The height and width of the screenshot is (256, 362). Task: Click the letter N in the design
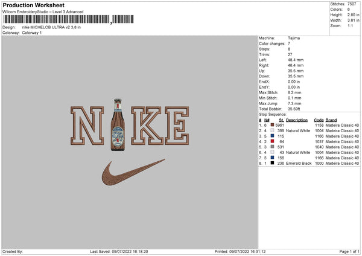[x=87, y=126]
